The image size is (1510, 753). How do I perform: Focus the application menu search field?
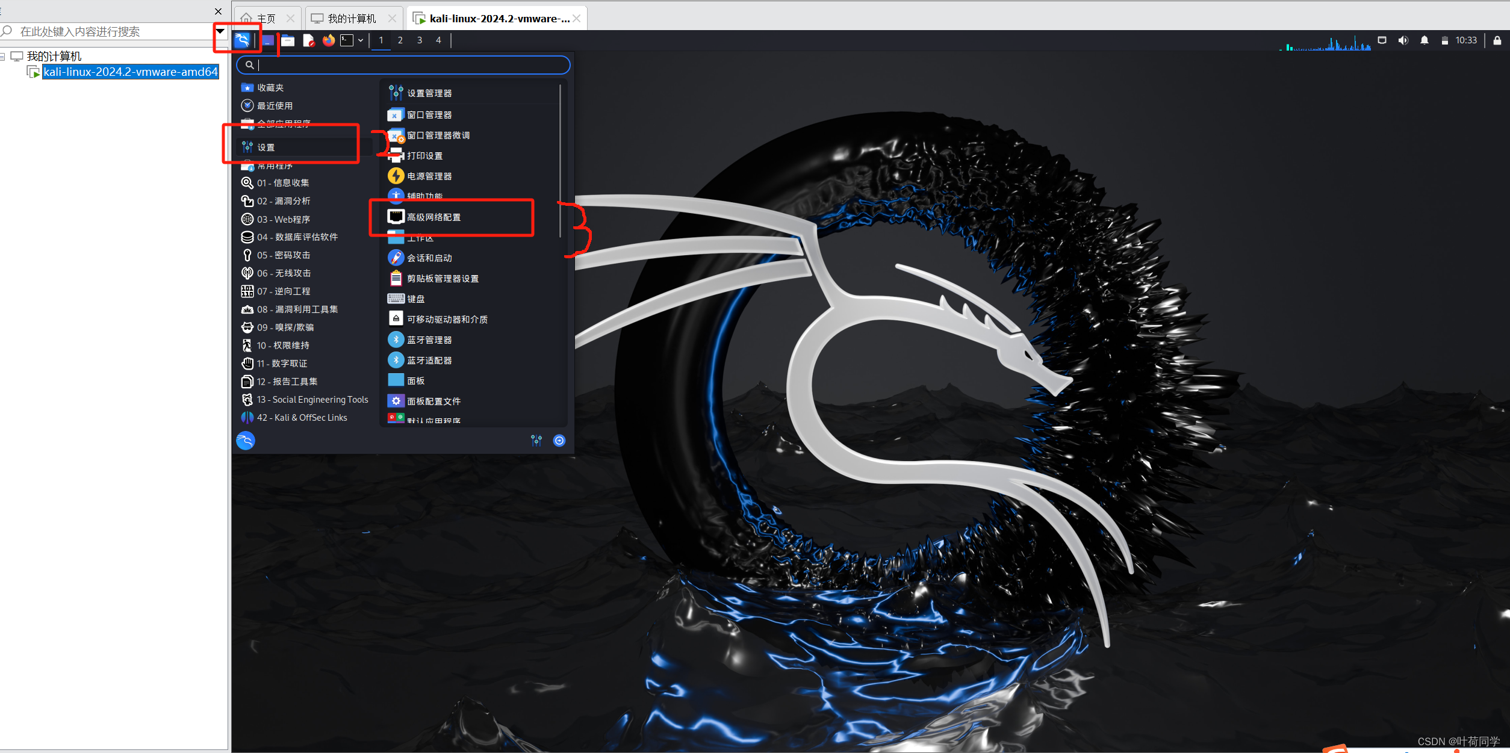pos(403,65)
